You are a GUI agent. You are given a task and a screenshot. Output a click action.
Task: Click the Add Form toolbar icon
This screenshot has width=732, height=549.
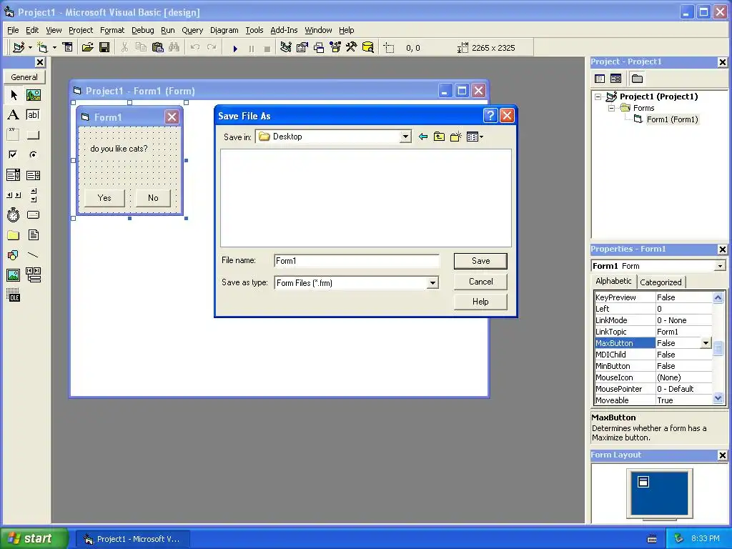coord(42,48)
